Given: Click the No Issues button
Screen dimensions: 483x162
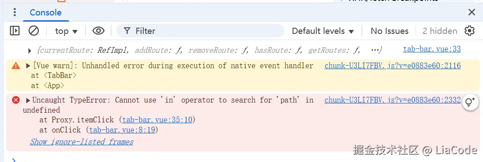Looking at the screenshot, I should [390, 31].
